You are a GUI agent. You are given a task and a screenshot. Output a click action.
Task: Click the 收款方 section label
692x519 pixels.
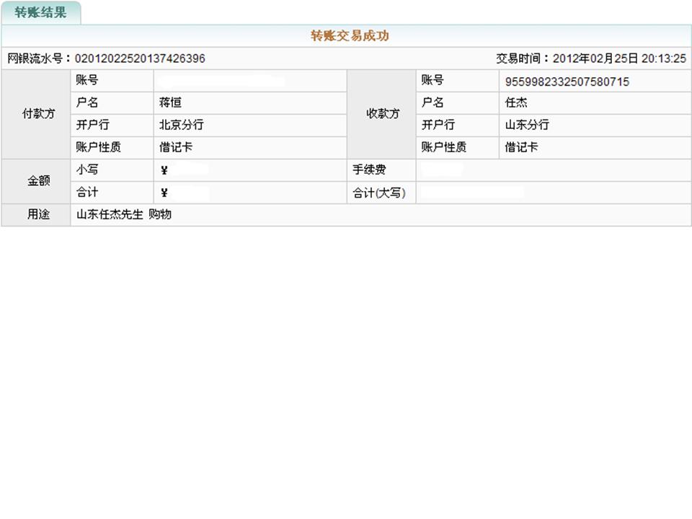382,114
